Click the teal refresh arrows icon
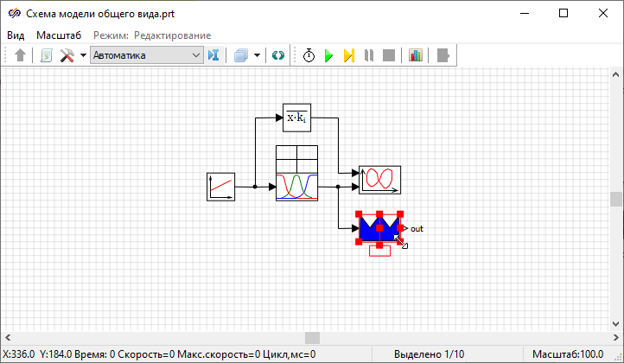624x363 pixels. (277, 55)
